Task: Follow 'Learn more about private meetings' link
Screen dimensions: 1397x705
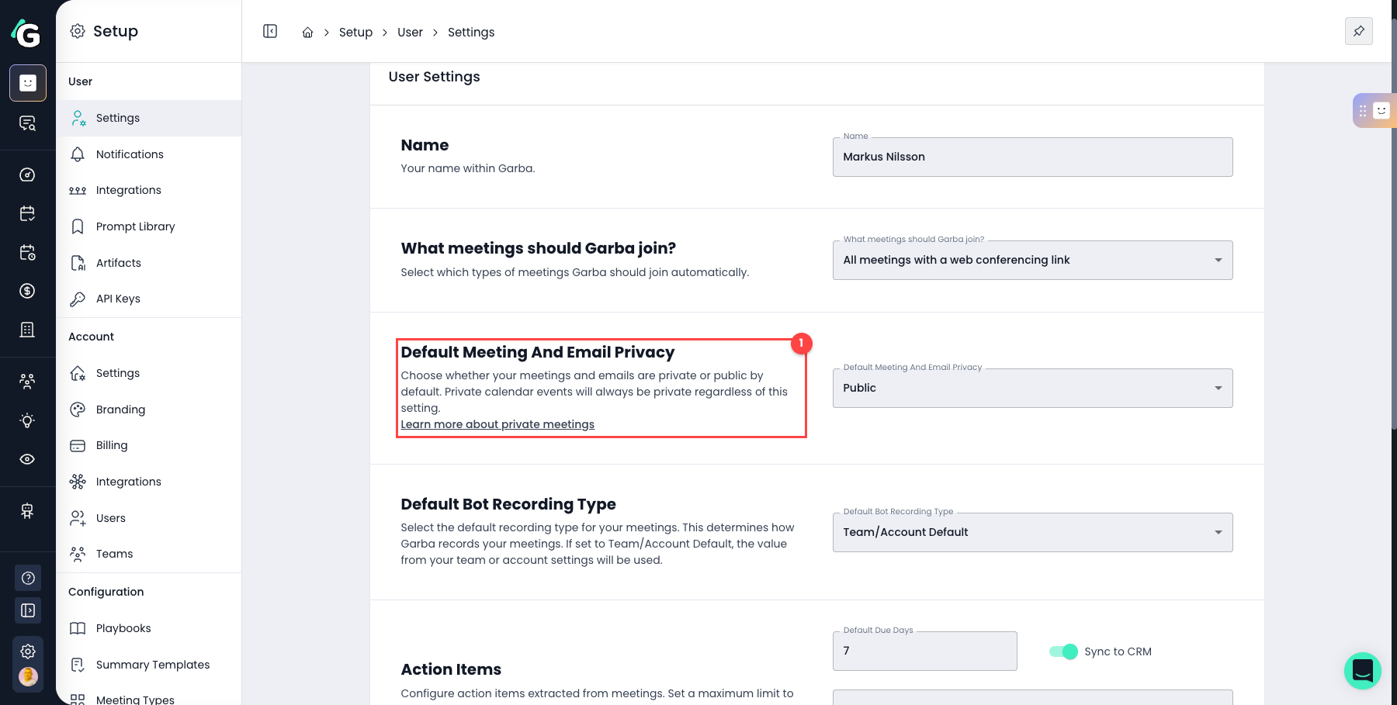Action: 497,424
